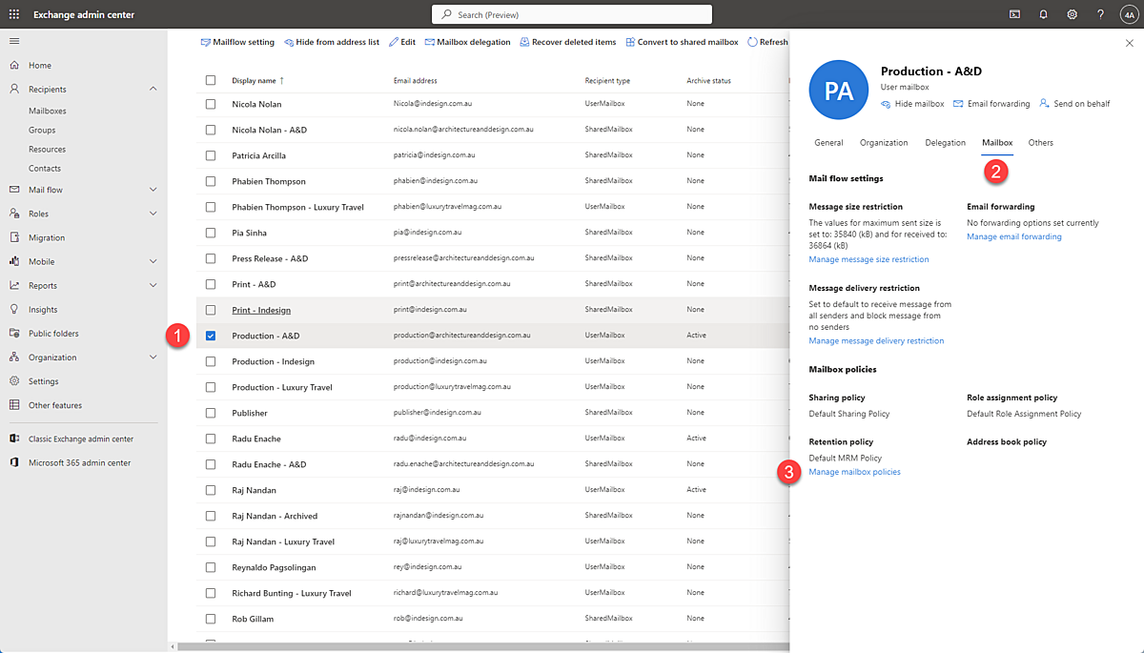Click Manage message delivery restriction link

coord(876,340)
